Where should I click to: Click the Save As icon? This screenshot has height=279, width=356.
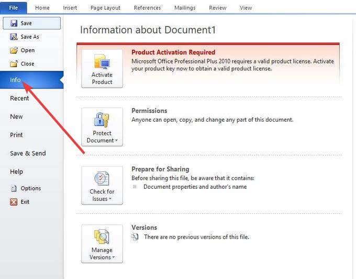[14, 37]
